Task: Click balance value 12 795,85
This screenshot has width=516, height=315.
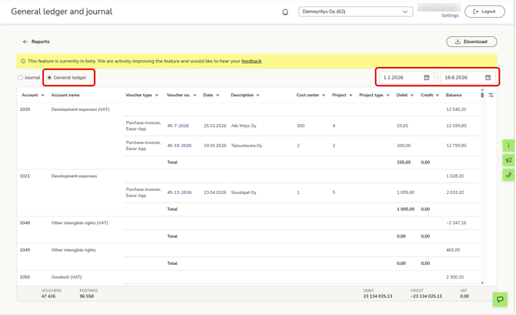Action: [x=457, y=146]
